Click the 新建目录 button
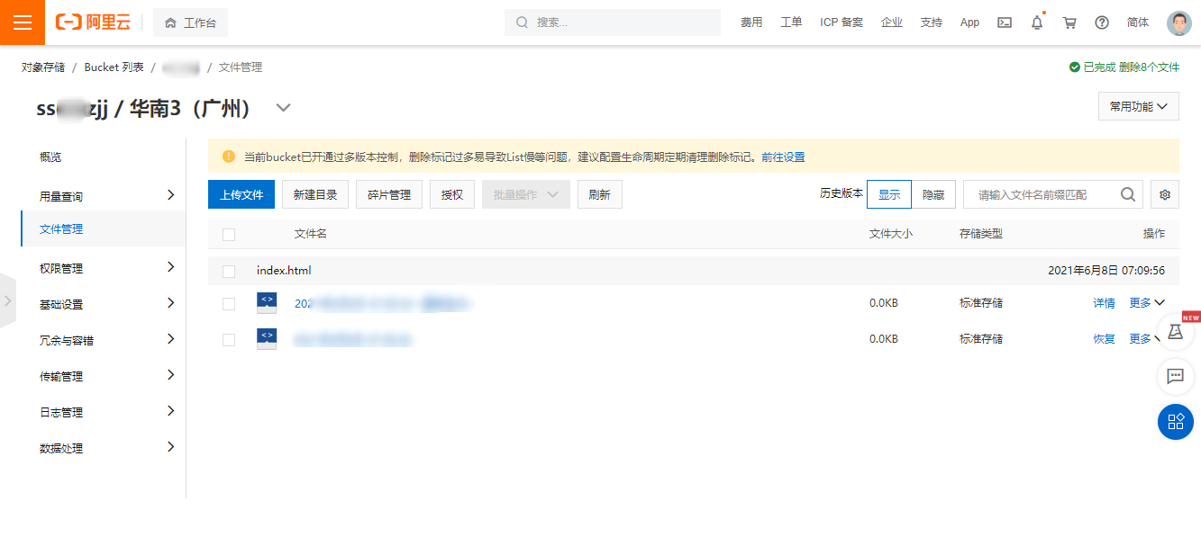 (315, 194)
